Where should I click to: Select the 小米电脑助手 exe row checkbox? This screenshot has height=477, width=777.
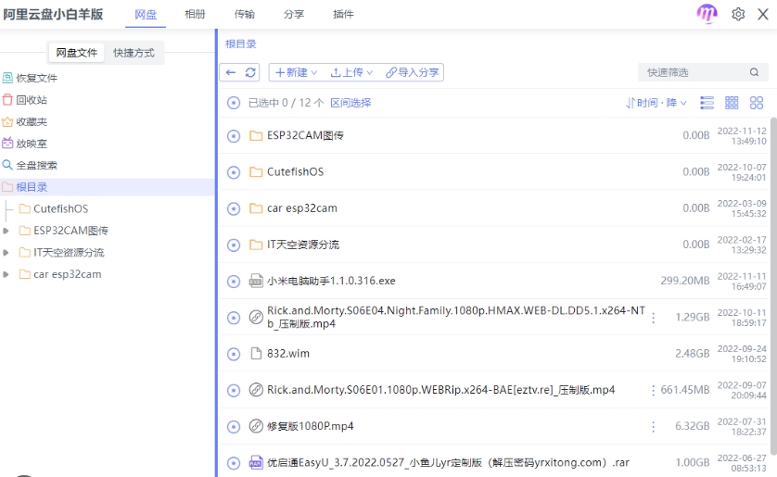[x=234, y=282]
